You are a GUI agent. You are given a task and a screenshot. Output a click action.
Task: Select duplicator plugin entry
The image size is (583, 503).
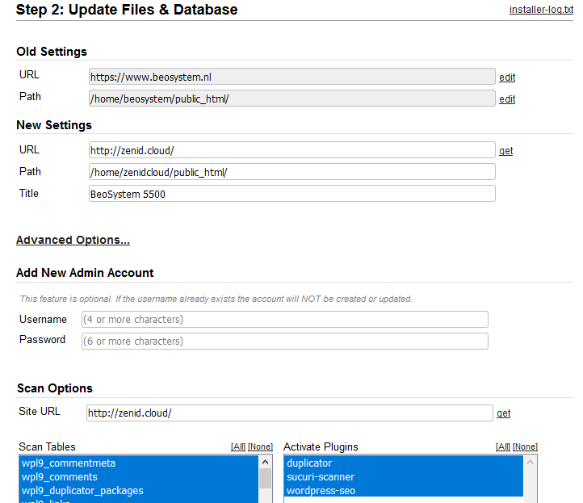404,463
